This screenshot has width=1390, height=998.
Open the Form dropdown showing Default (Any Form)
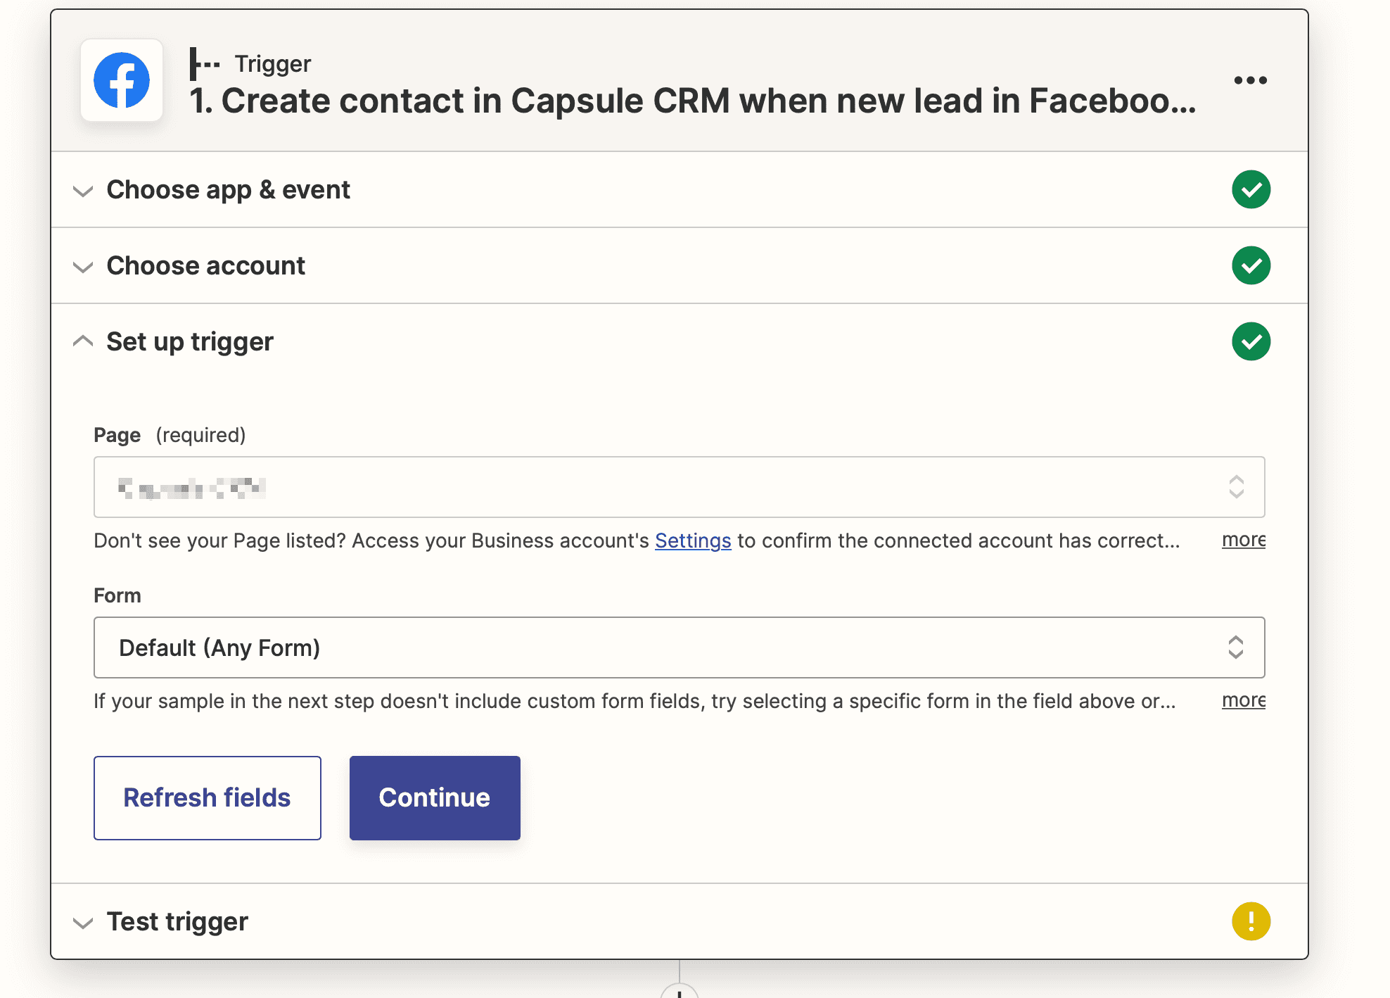point(680,648)
